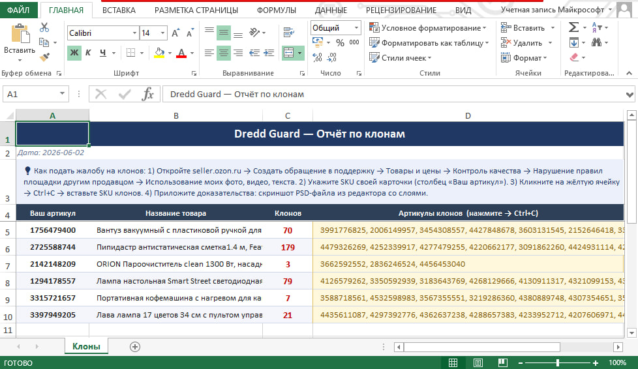
Task: Click the Клоны sheet tab
Action: click(86, 346)
